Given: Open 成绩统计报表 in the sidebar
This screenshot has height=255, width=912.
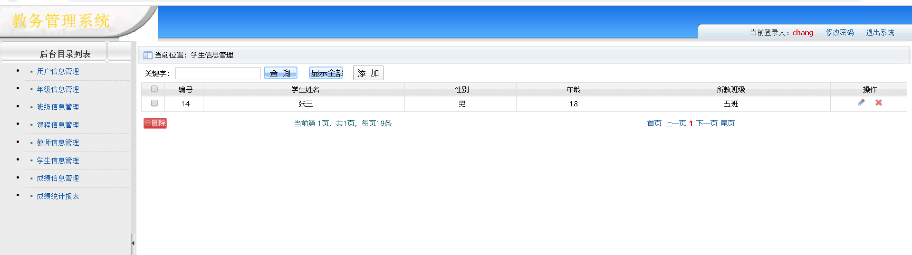Looking at the screenshot, I should tap(58, 196).
